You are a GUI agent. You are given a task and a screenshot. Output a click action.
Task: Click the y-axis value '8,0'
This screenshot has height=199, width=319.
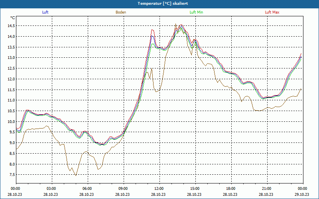[x=12, y=164]
